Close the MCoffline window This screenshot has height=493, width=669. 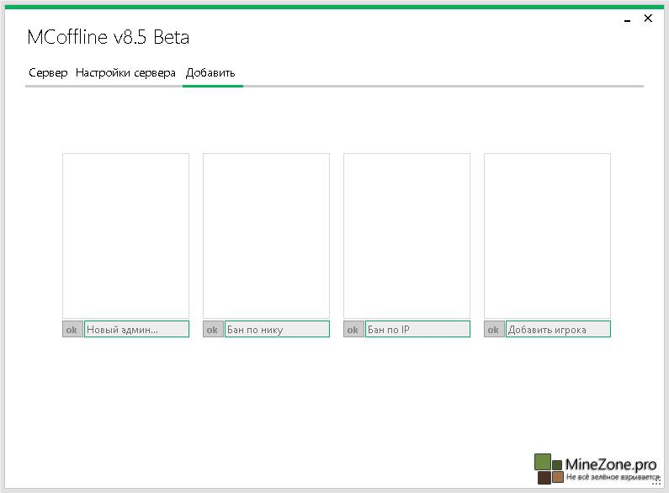[648, 19]
